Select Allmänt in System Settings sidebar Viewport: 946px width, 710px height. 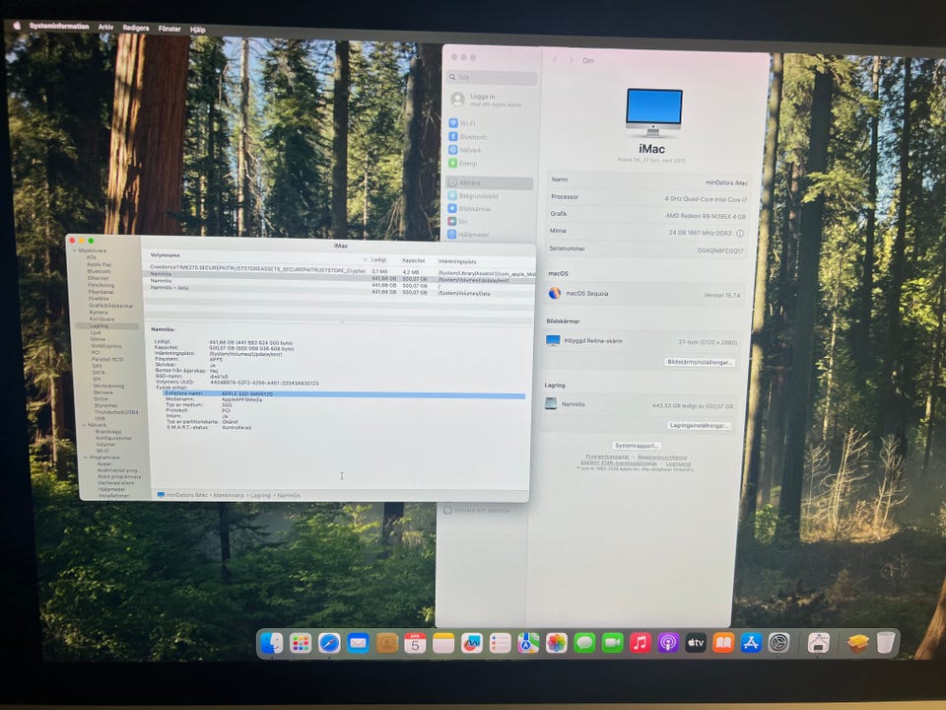coord(490,183)
